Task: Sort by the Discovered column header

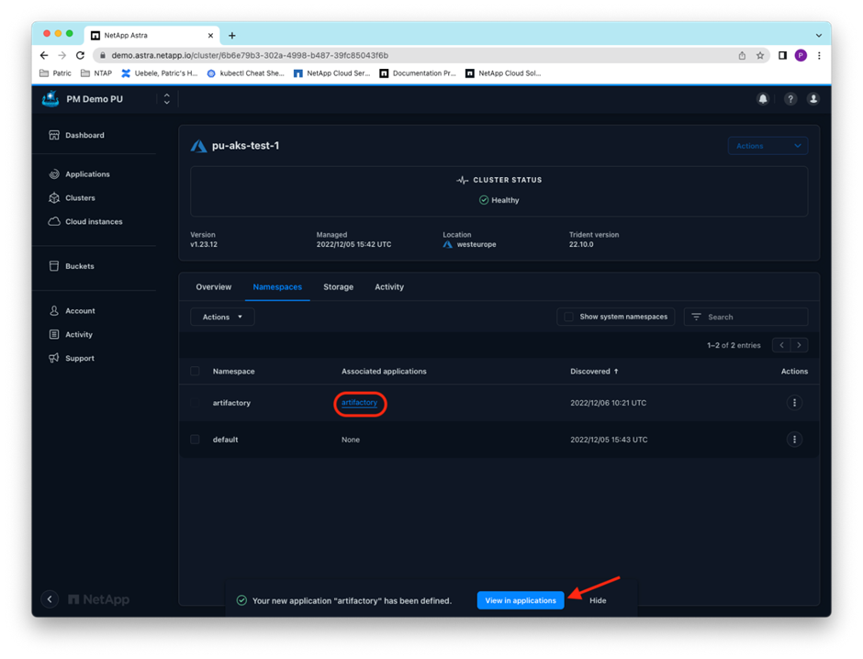Action: coord(594,372)
